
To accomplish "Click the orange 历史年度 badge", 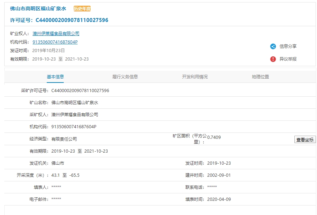I will pyautogui.click(x=82, y=9).
